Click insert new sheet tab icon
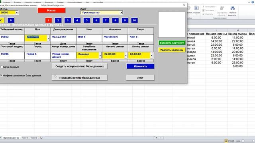 pos(41,138)
